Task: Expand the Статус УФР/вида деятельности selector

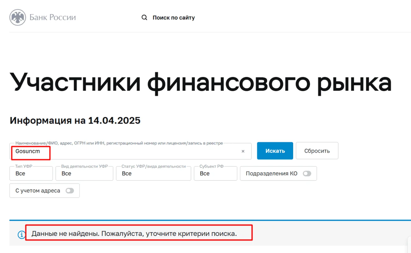Action: tap(153, 174)
